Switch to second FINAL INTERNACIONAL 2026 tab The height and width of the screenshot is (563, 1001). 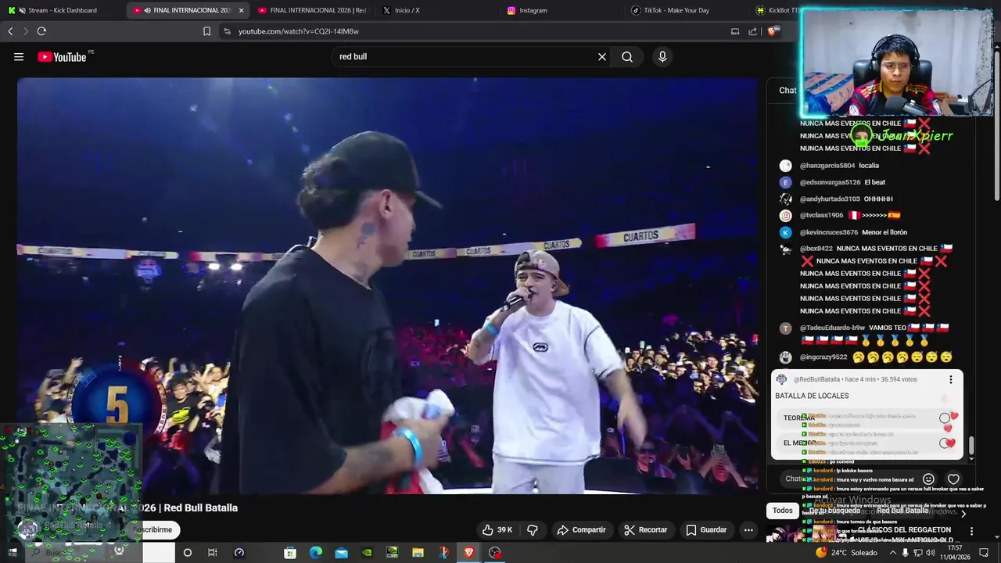tap(313, 10)
